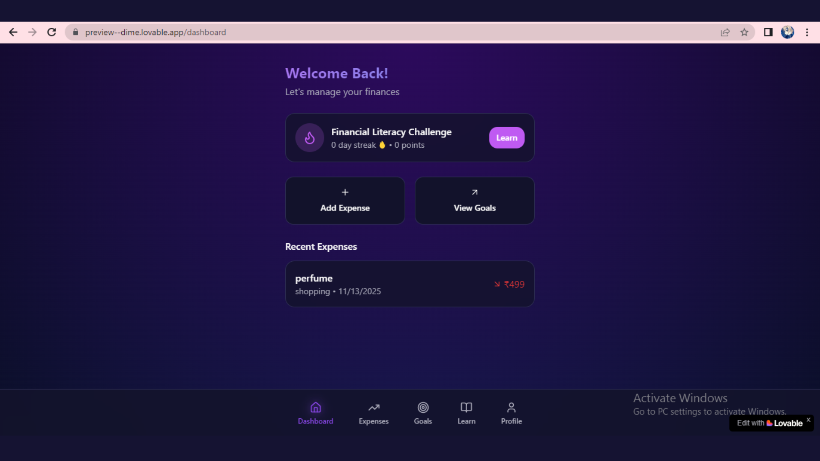
Task: Open the Profile tab in bottom navigation
Action: pyautogui.click(x=511, y=413)
